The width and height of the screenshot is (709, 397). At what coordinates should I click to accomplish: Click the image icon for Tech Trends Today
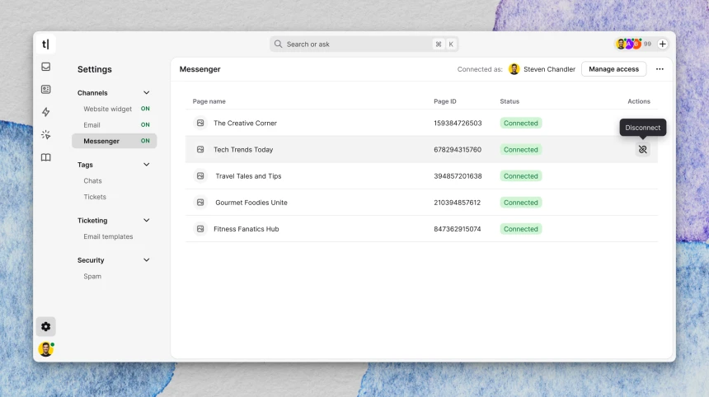[200, 150]
